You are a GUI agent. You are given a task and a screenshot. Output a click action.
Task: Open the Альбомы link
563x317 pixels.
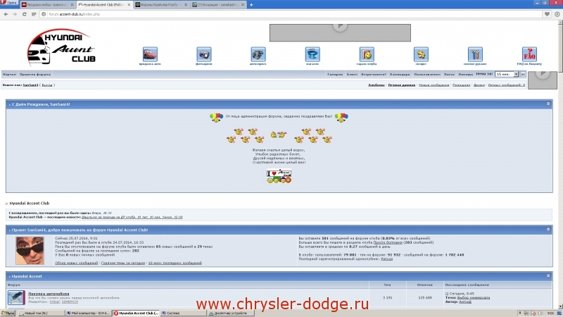377,85
